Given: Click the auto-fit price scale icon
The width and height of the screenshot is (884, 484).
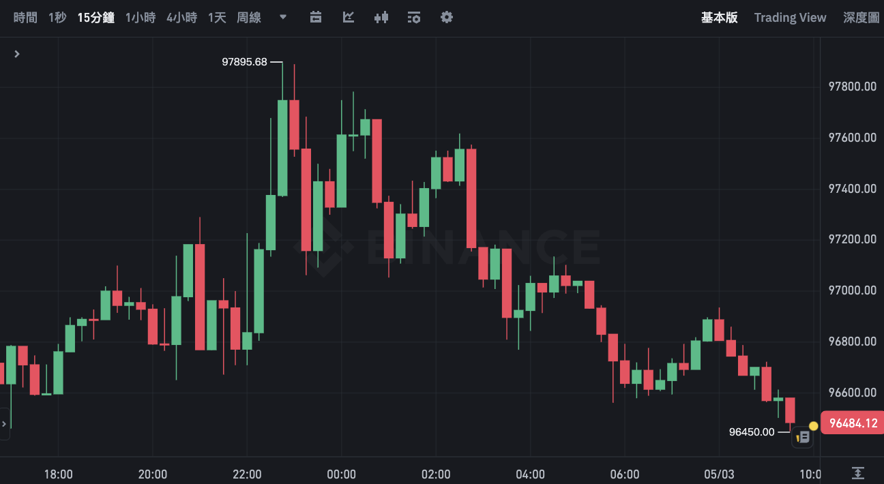Looking at the screenshot, I should click(x=858, y=473).
